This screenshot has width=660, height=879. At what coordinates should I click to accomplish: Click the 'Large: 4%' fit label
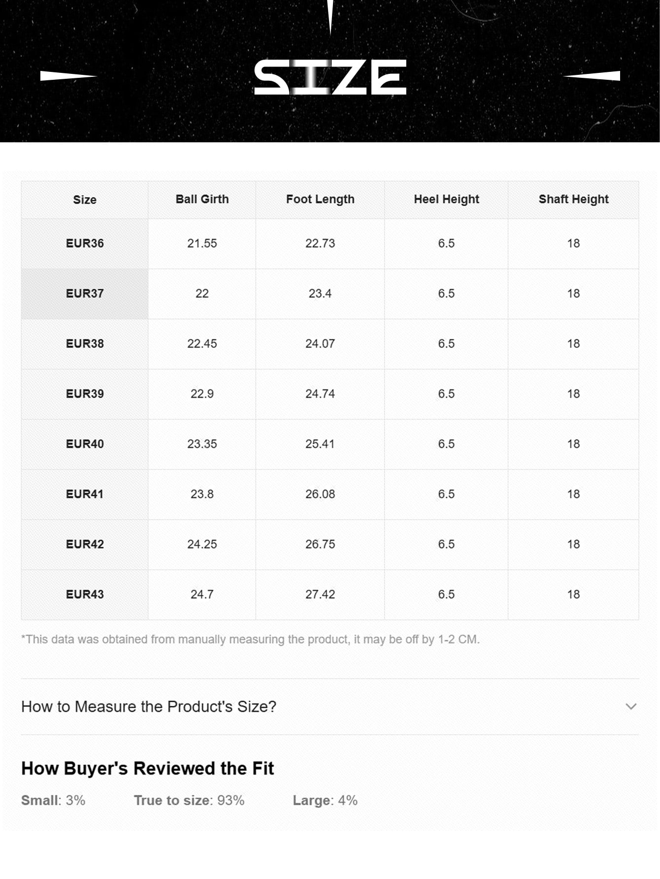point(325,800)
